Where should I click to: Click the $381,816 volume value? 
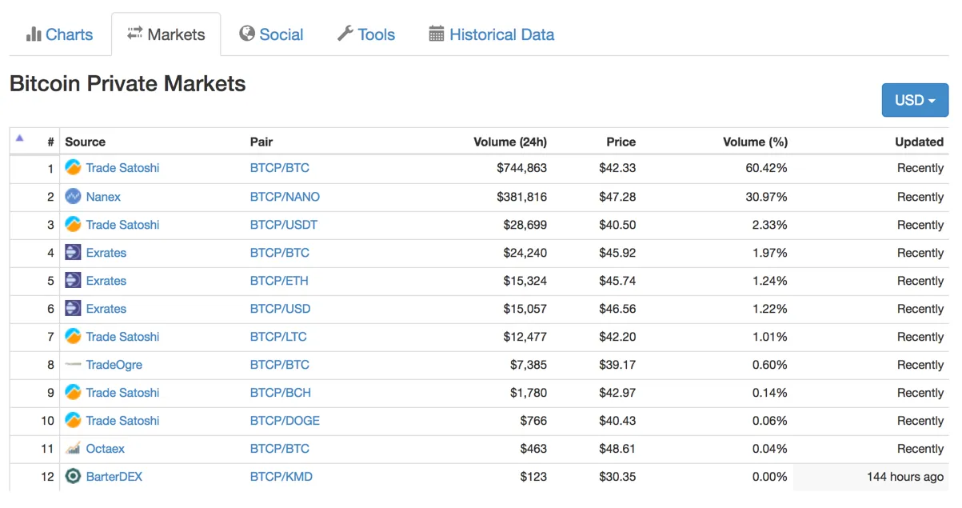[522, 197]
